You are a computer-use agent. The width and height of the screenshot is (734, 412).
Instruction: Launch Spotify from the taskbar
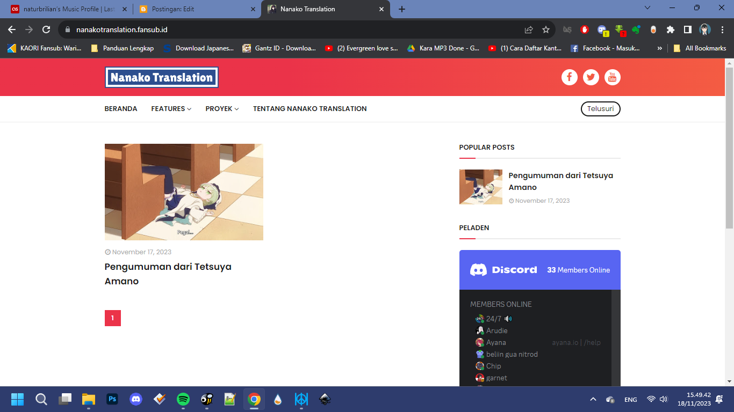[183, 399]
